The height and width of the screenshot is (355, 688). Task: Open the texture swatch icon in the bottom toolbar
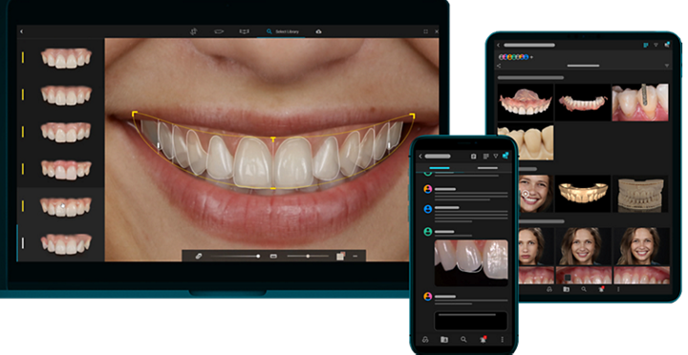340,256
